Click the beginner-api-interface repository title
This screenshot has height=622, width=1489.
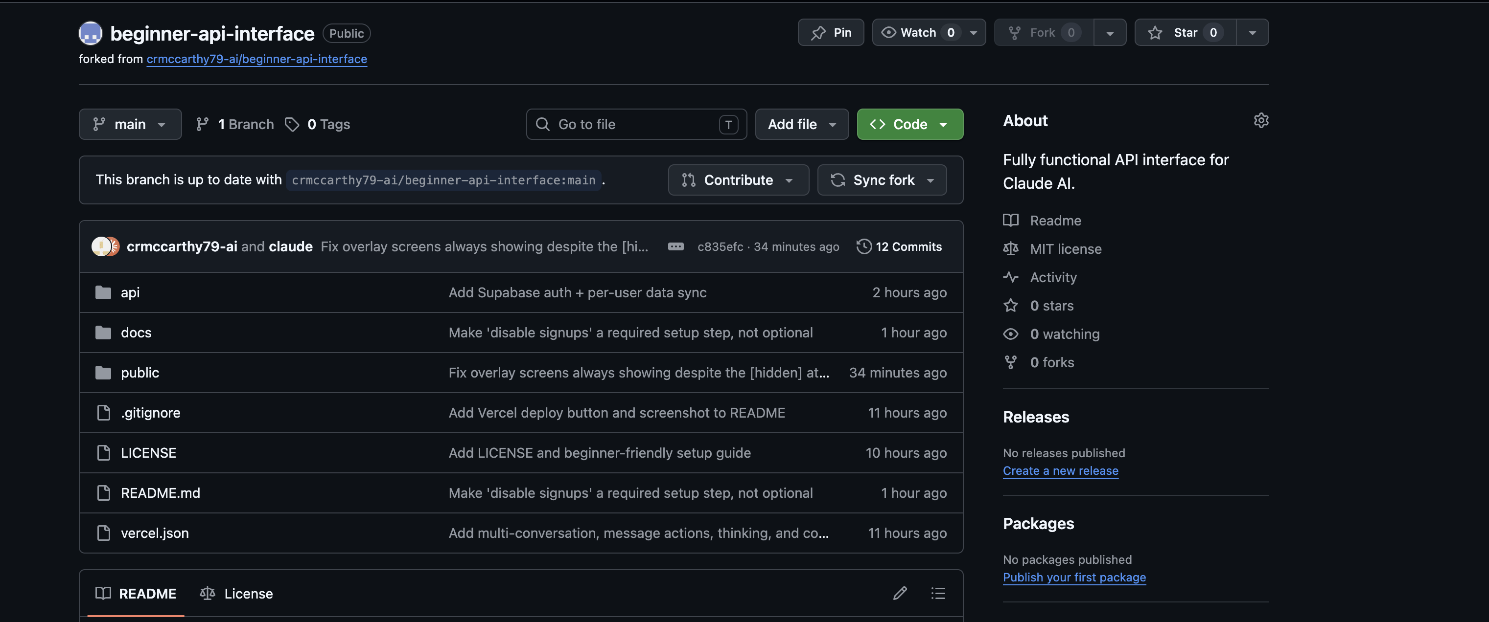pyautogui.click(x=212, y=34)
